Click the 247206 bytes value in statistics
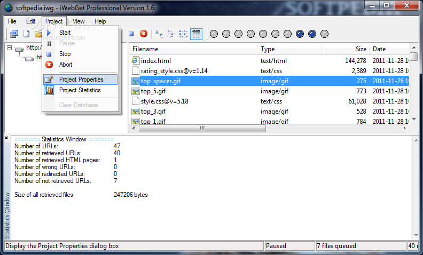 (x=130, y=195)
